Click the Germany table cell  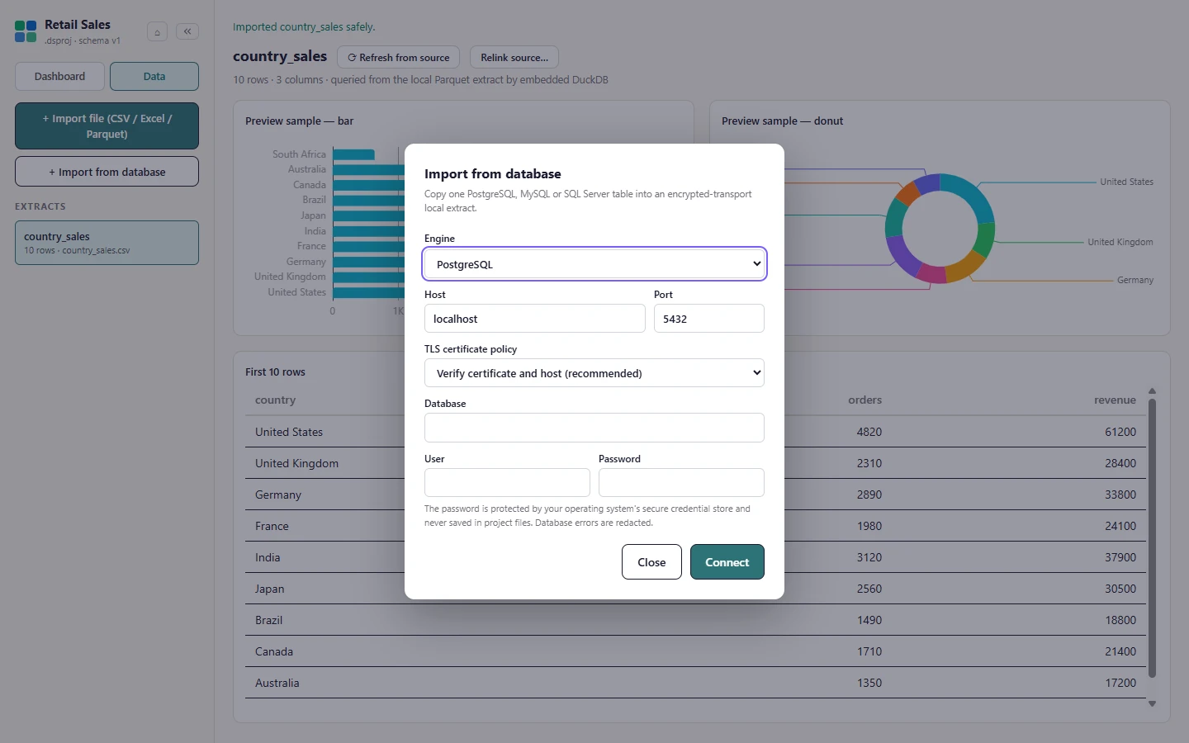pos(278,495)
